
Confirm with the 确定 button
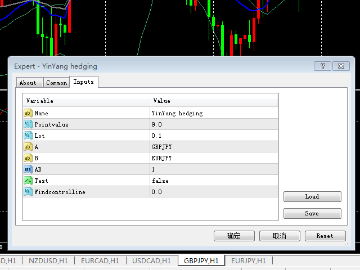(234, 236)
